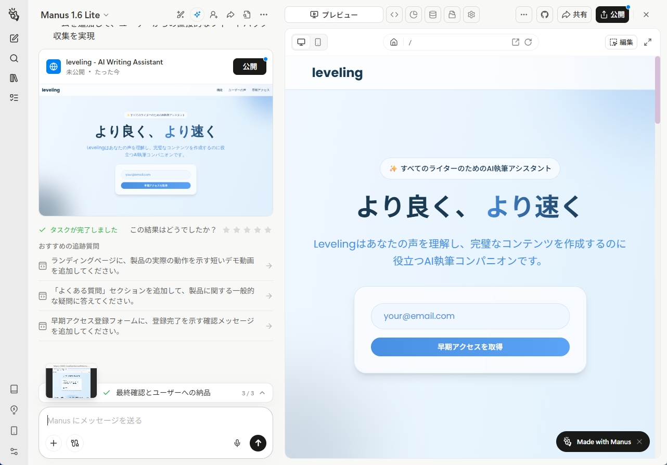Open project settings gear icon

pyautogui.click(x=471, y=15)
